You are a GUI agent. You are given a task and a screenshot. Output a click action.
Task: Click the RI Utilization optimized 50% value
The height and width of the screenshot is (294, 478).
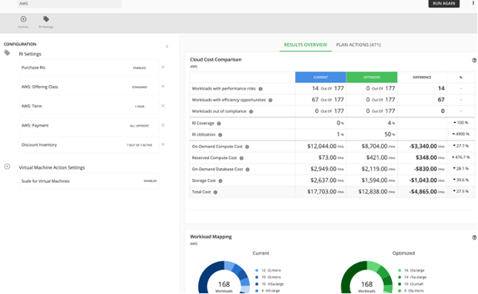pyautogui.click(x=390, y=134)
